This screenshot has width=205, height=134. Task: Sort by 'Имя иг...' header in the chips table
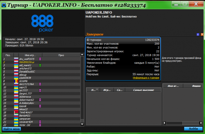(173, 86)
